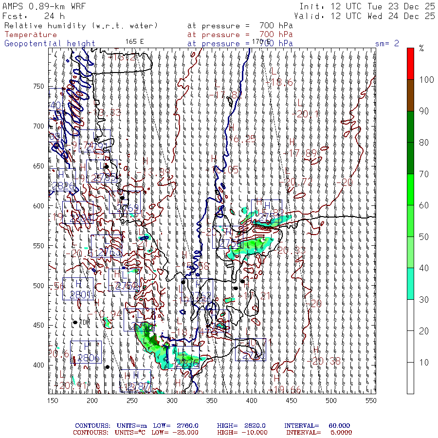Image resolution: width=438 pixels, height=438 pixels.
Task: Click the red 'UNITS=°C' contour footer text
Action: (x=130, y=433)
